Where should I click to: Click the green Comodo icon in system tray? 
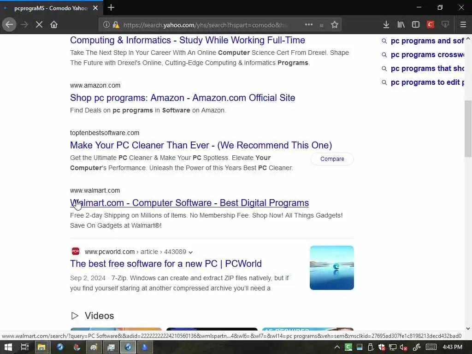click(348, 347)
